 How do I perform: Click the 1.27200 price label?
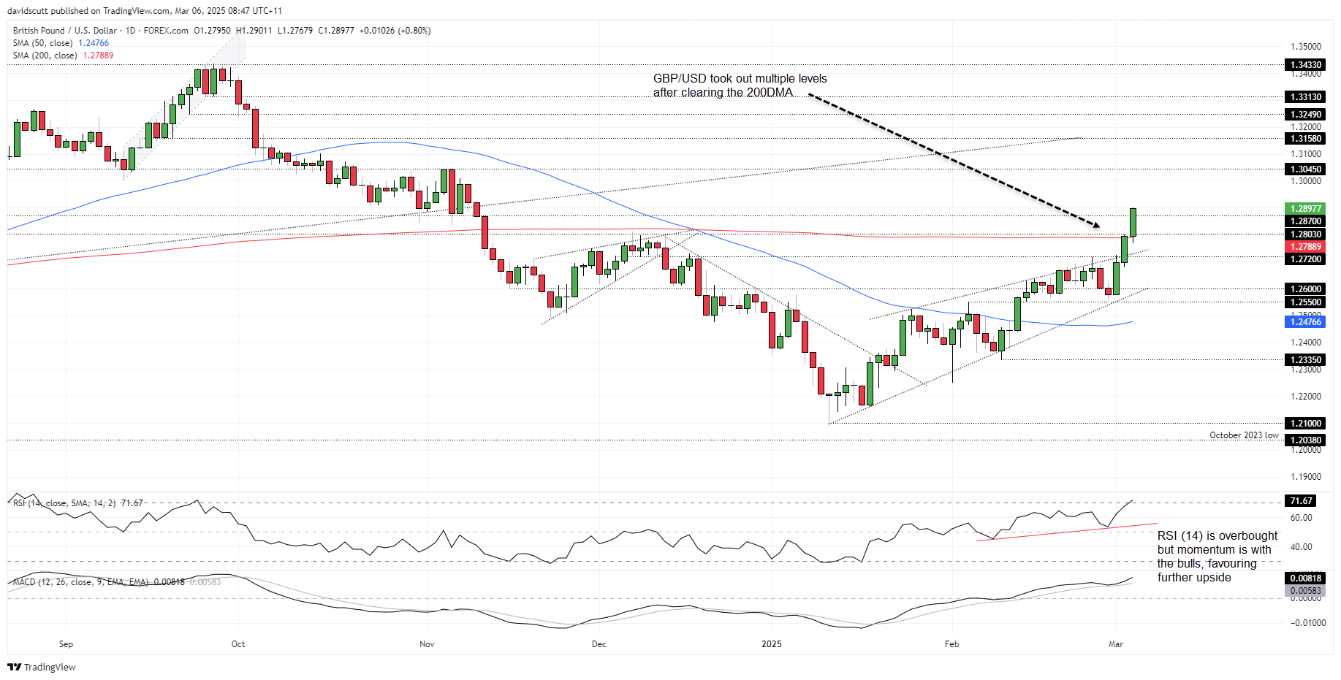1306,259
